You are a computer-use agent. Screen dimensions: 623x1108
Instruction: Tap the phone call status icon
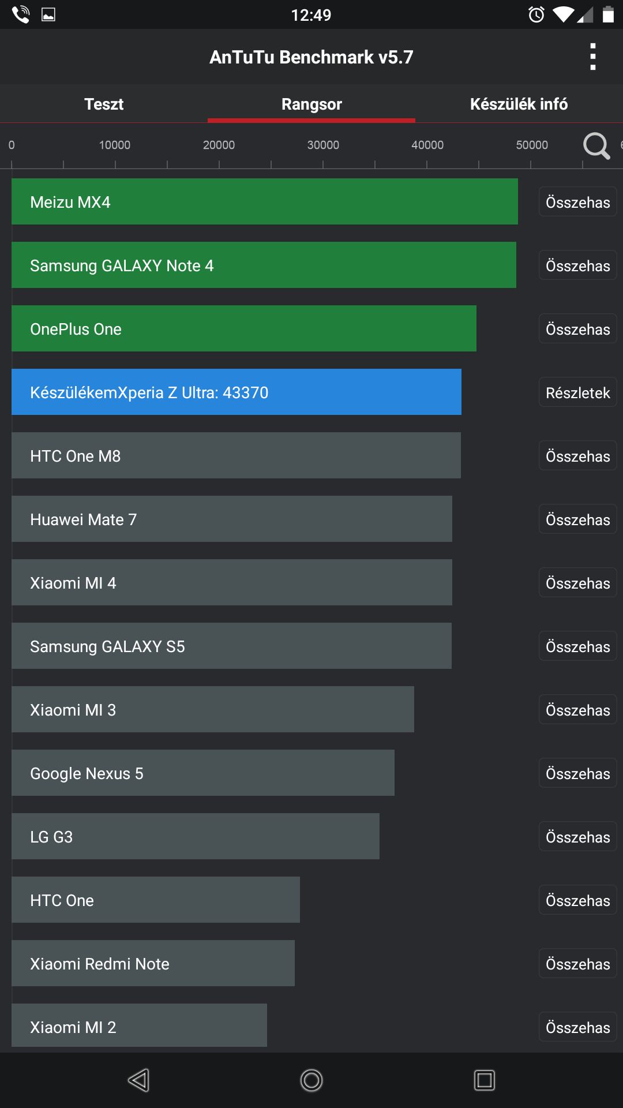click(x=21, y=14)
